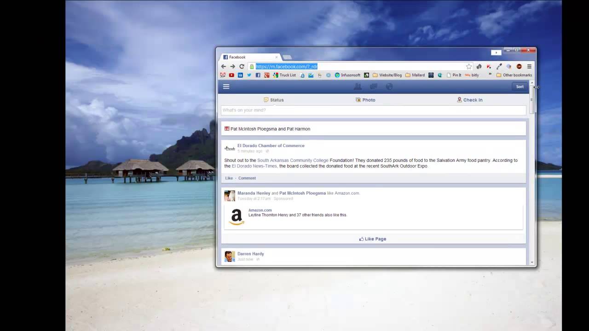
Task: Open the Chrome menu (three lines) icon
Action: tap(529, 67)
